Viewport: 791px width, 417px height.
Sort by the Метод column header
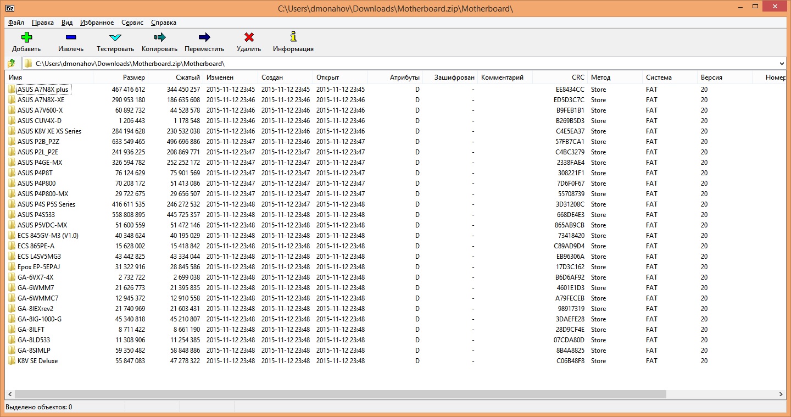tap(615, 77)
